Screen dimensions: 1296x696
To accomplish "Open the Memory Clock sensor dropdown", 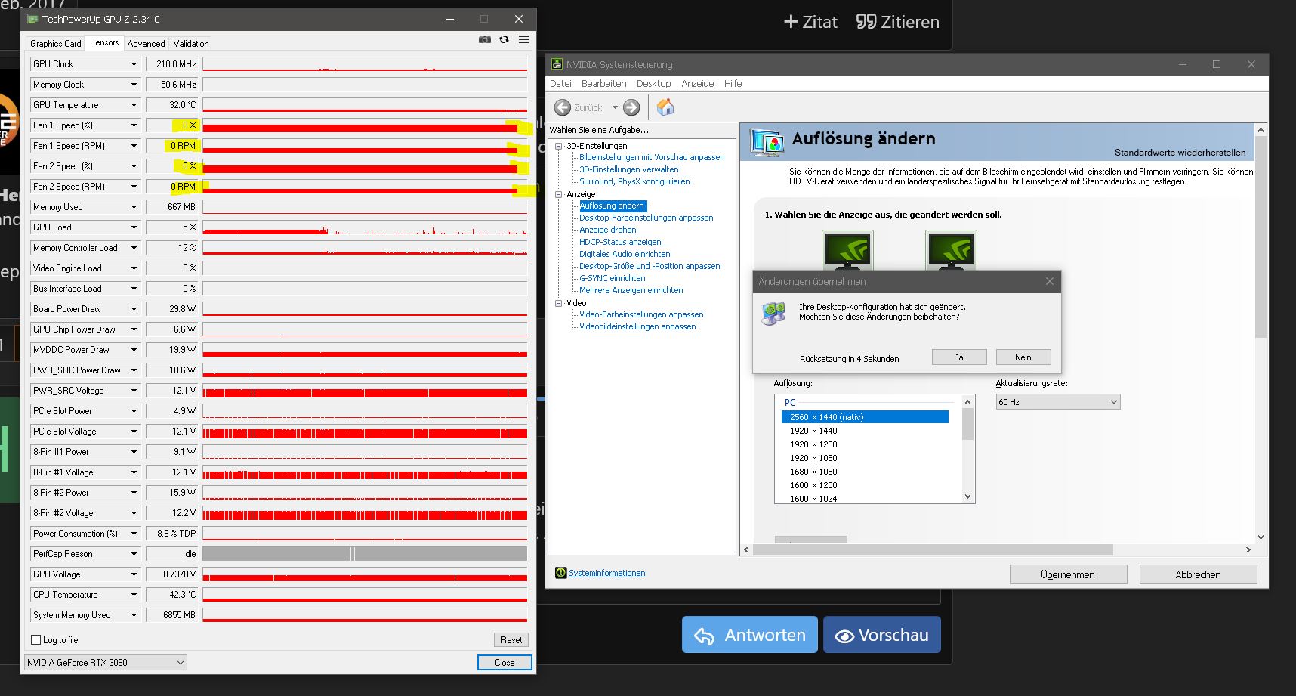I will click(134, 85).
